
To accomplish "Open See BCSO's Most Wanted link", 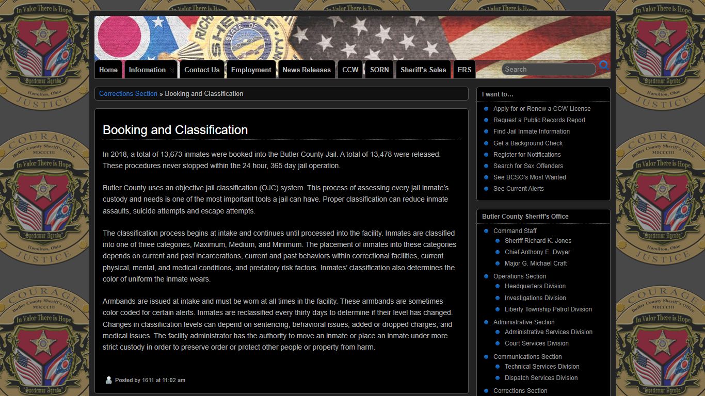I will 530,177.
